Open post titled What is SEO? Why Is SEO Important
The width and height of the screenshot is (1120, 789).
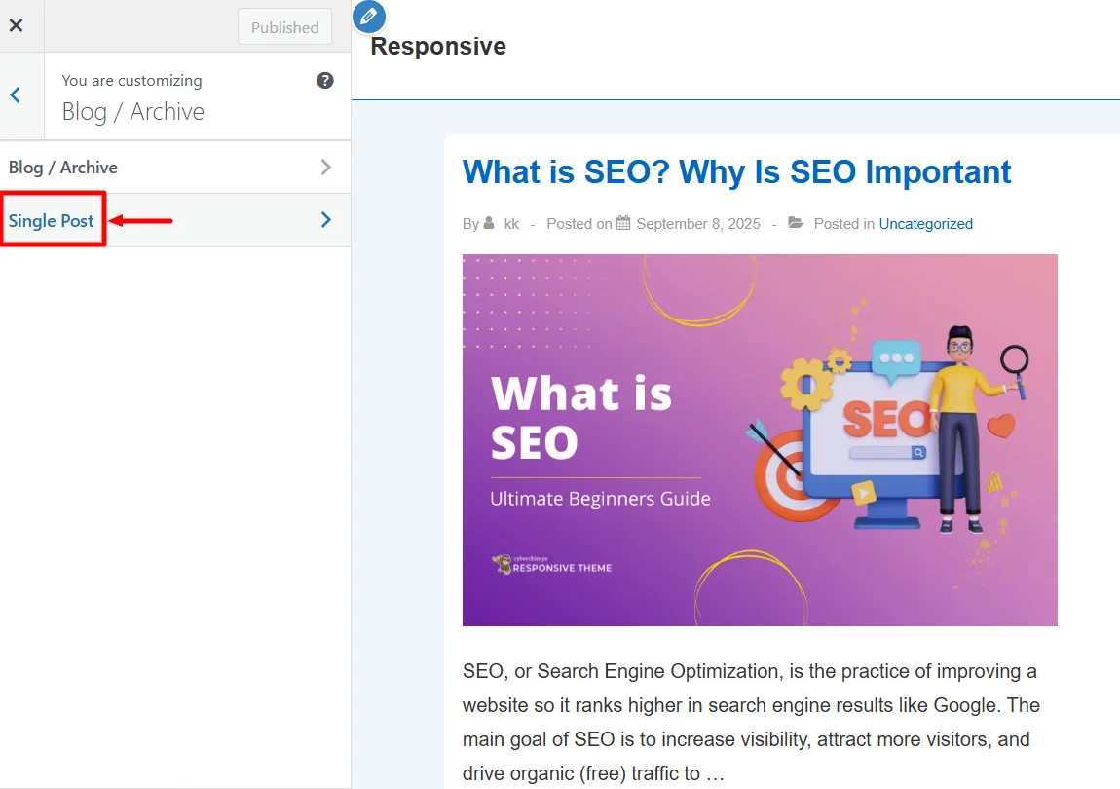click(736, 171)
